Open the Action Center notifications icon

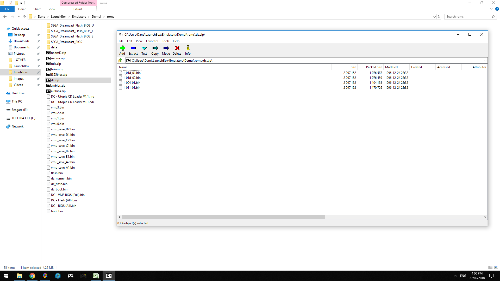click(491, 276)
